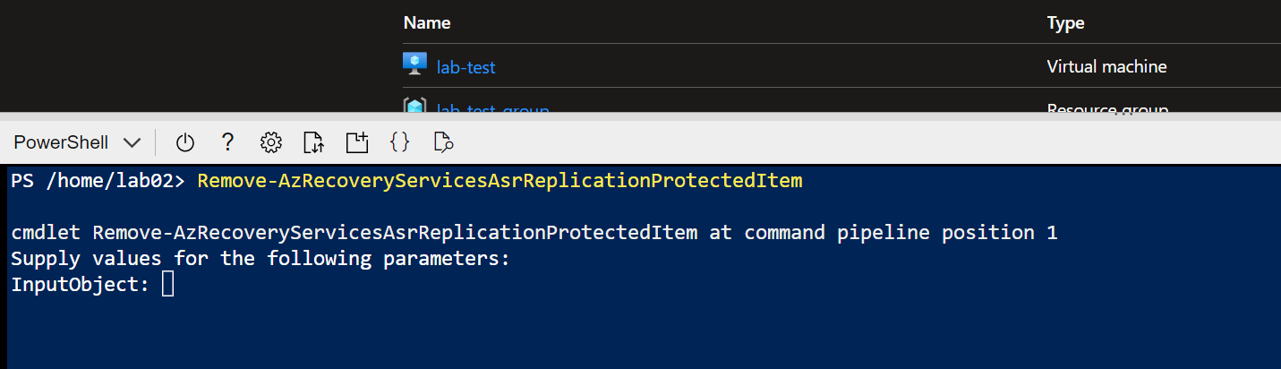The image size is (1281, 369).
Task: Click the 'Supply values for the following parameters' line
Action: pyautogui.click(x=260, y=259)
